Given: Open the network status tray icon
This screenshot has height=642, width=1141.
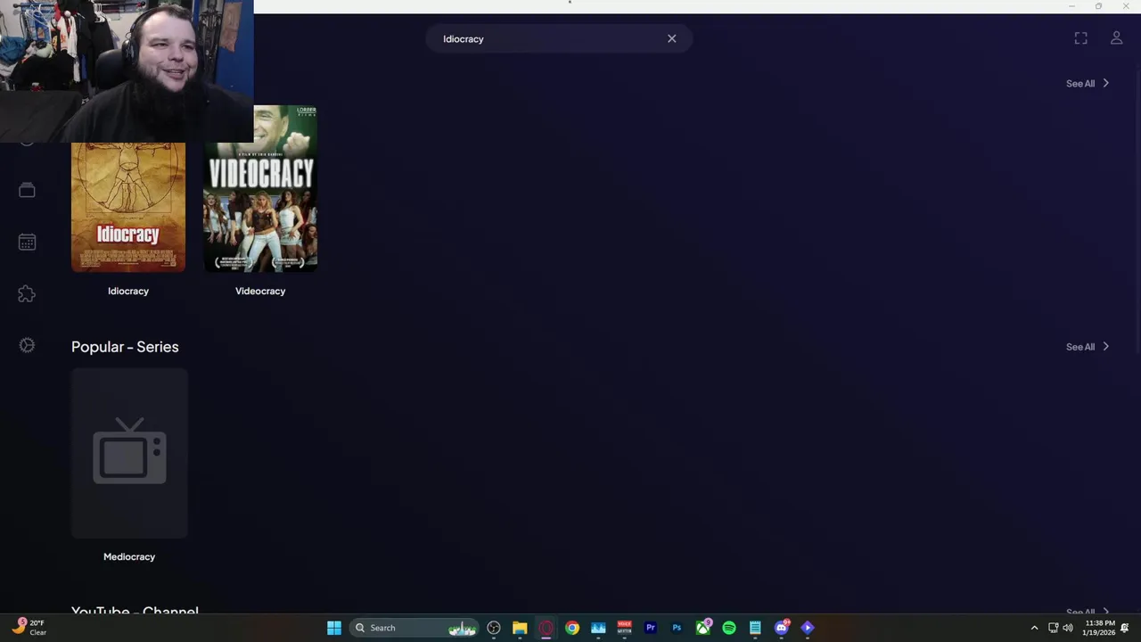Looking at the screenshot, I should [x=1053, y=628].
